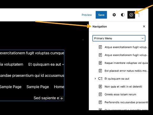
Task: Click page icon beside Omnis esse totam rerum
Action: click(100, 94)
